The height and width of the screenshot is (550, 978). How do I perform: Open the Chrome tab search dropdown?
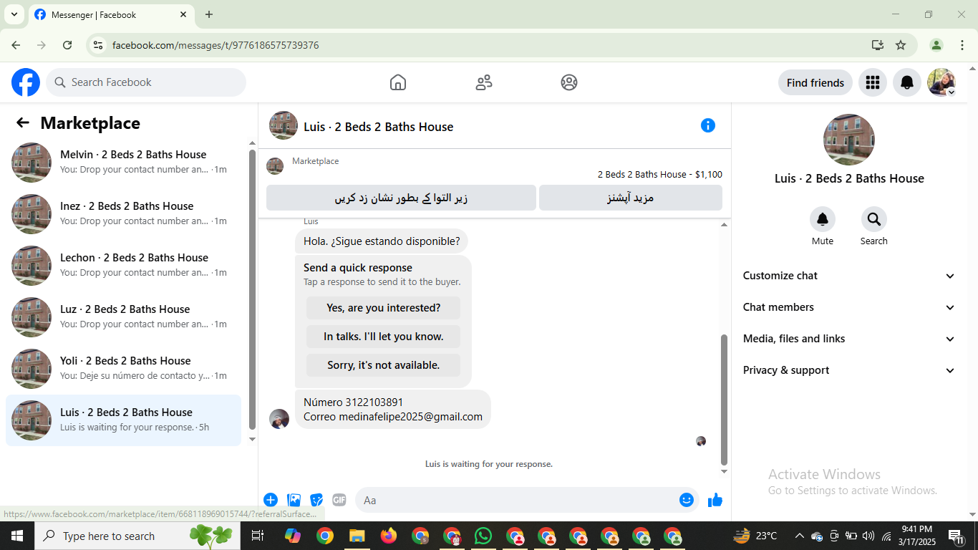[14, 14]
